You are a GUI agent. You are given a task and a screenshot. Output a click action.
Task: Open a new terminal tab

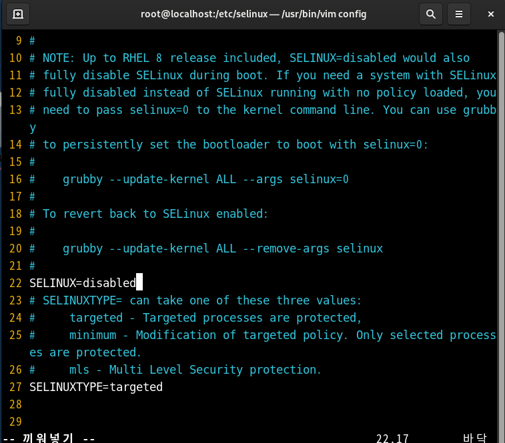click(18, 14)
